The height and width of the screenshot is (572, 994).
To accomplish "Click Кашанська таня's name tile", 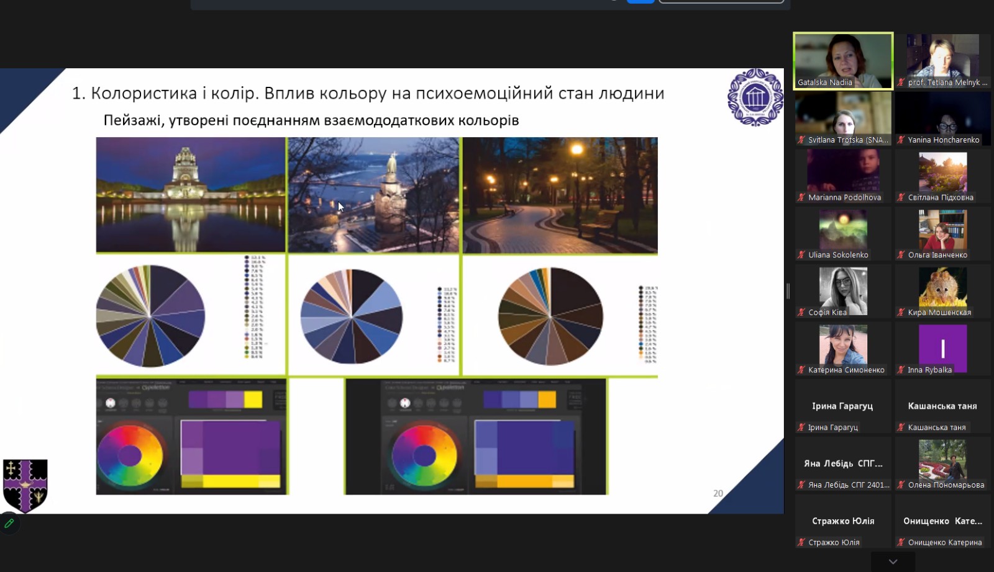I will pyautogui.click(x=942, y=406).
